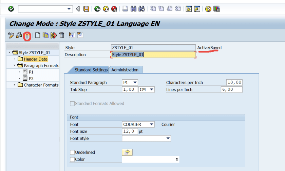Click the Print icon in toolbar

[125, 9]
